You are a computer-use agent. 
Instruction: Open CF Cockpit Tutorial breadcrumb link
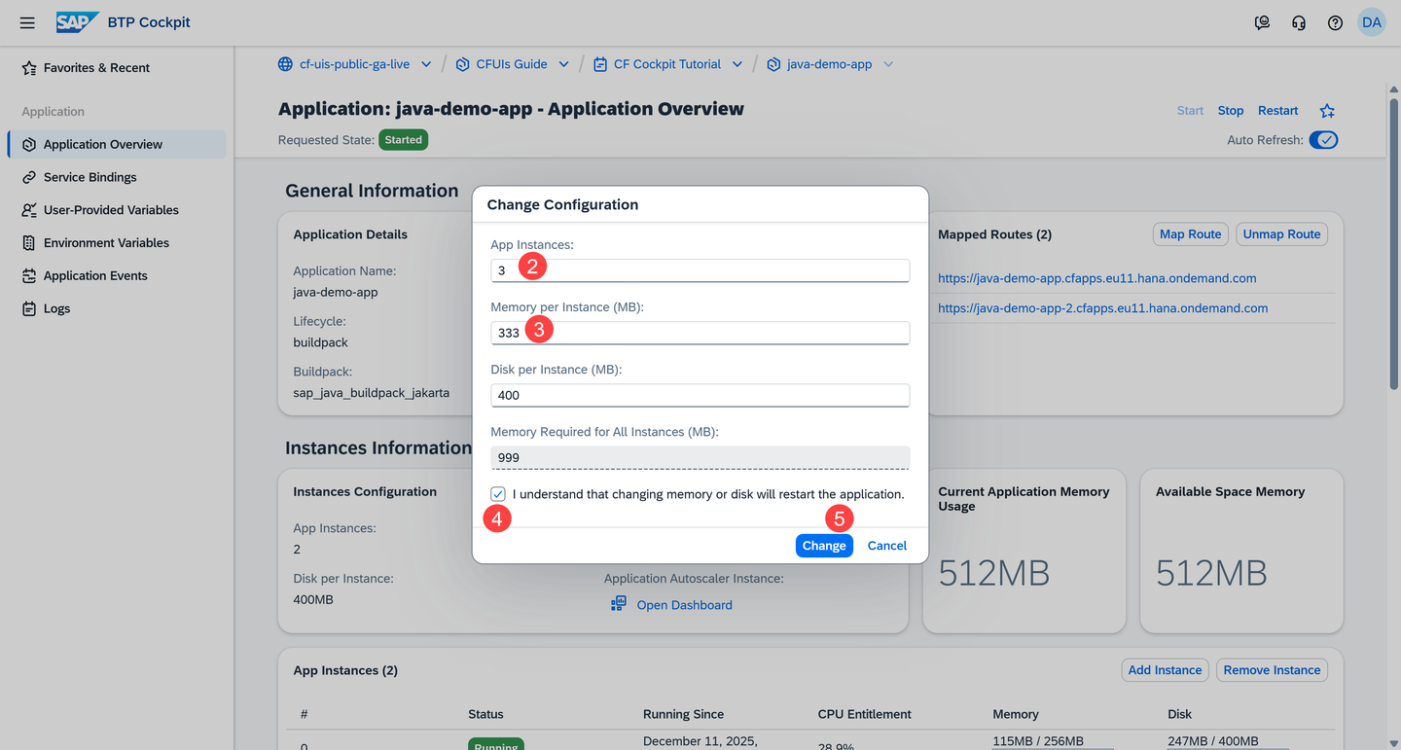667,64
